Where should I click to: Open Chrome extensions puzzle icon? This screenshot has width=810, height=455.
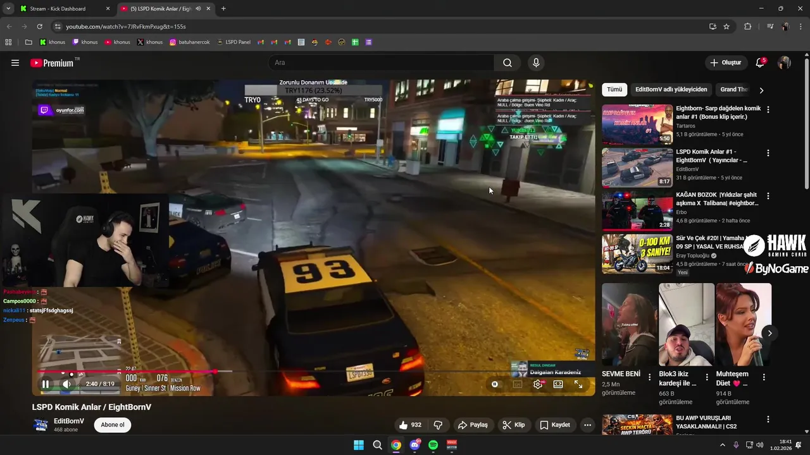coord(747,27)
